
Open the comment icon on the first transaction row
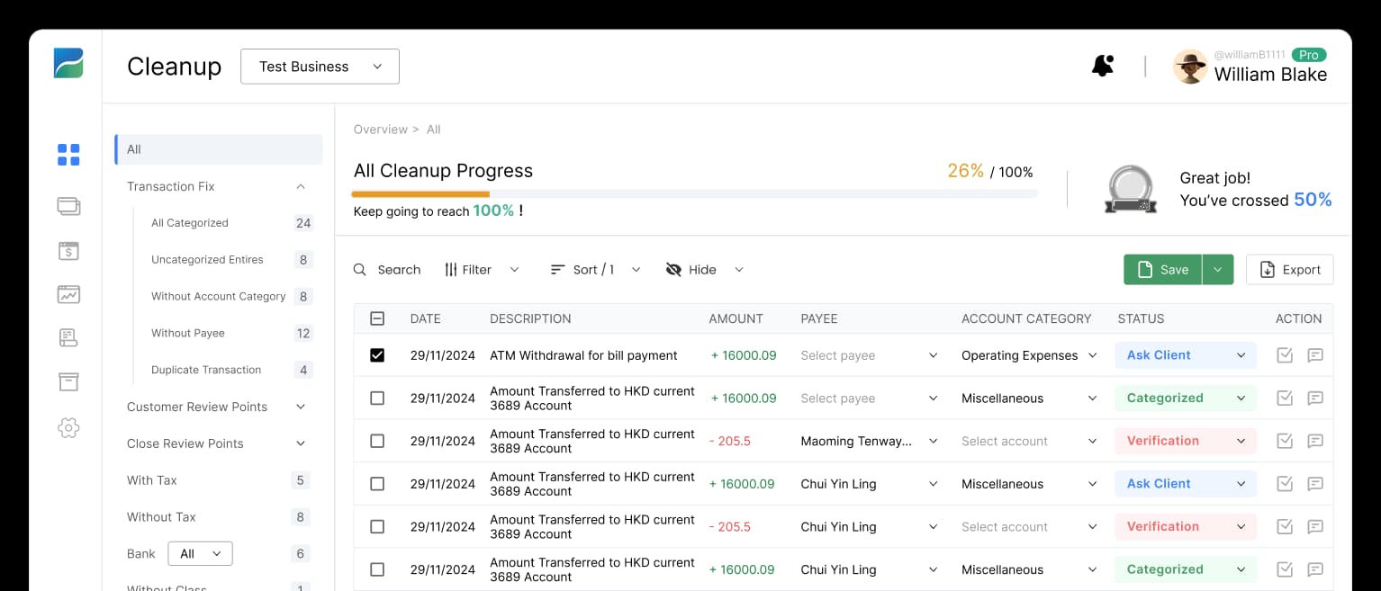tap(1315, 354)
